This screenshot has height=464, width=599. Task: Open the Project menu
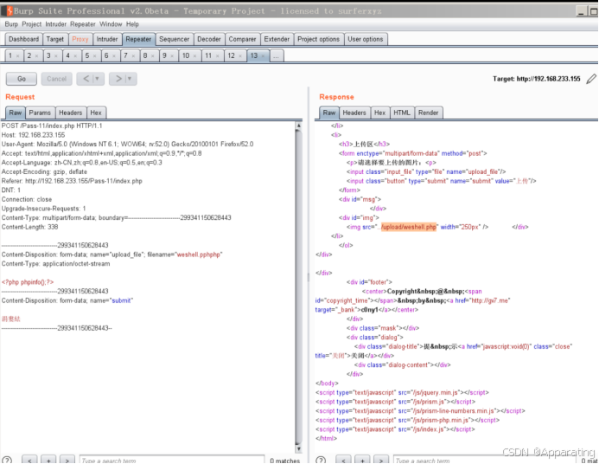tap(31, 24)
